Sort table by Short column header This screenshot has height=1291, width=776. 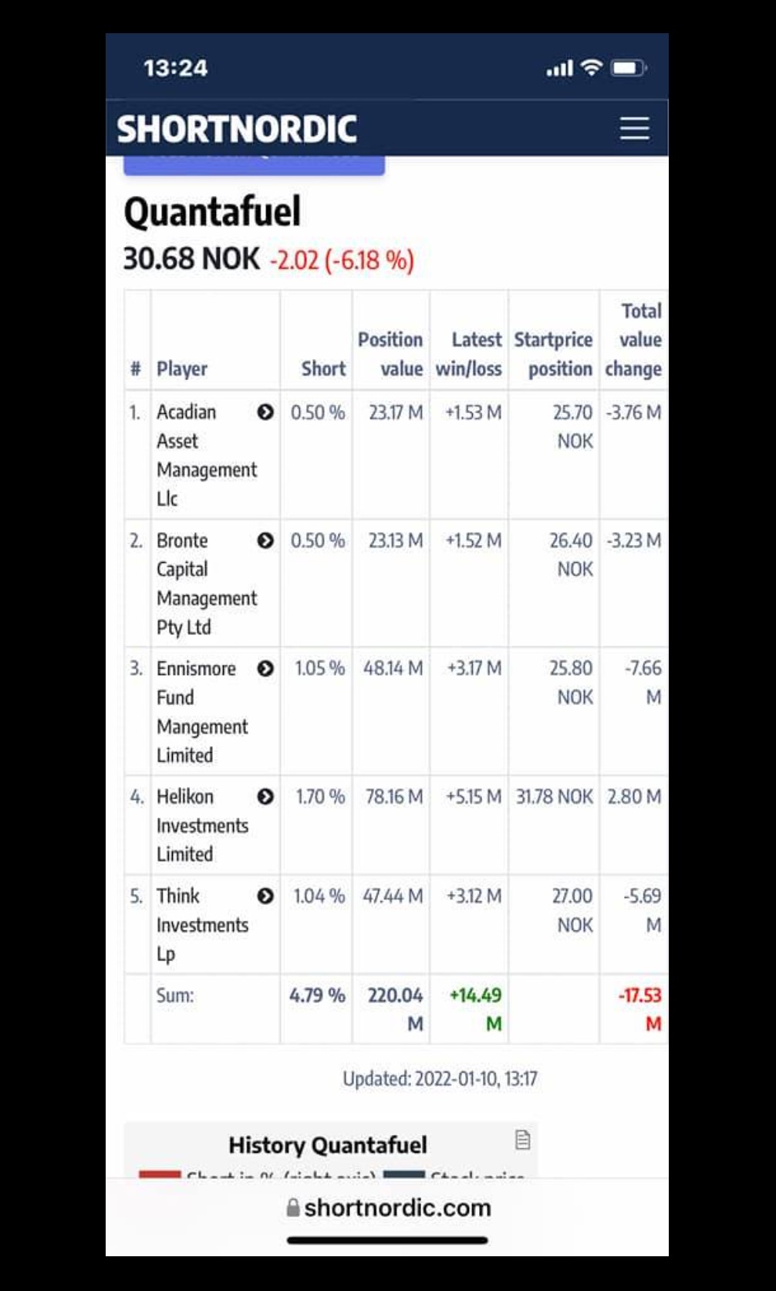tap(323, 368)
